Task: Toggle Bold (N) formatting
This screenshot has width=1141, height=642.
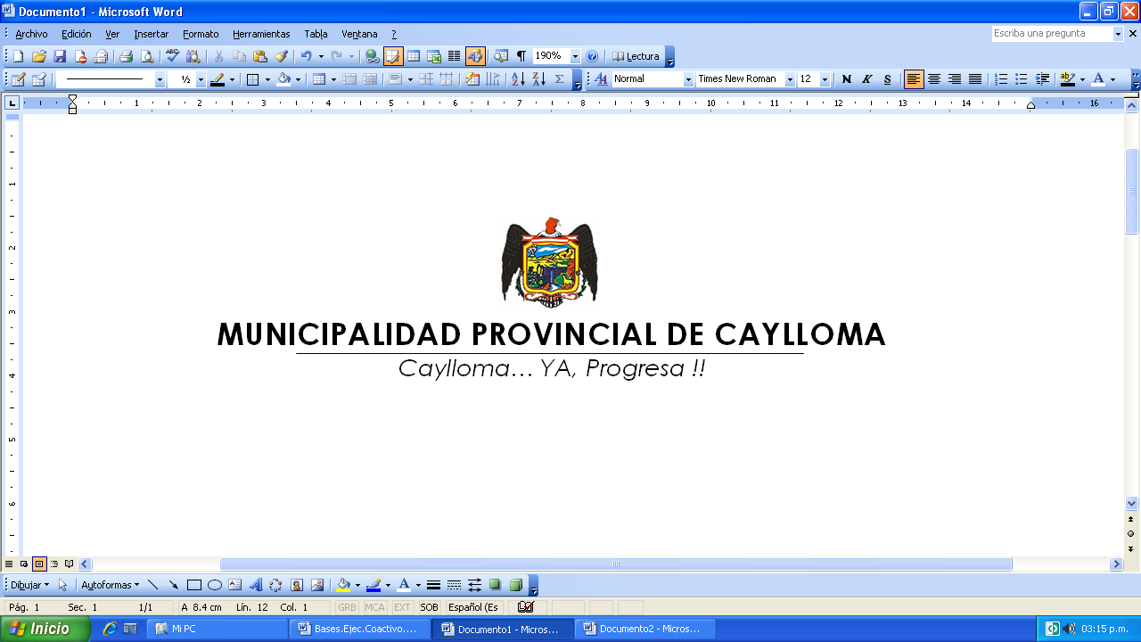Action: 846,79
